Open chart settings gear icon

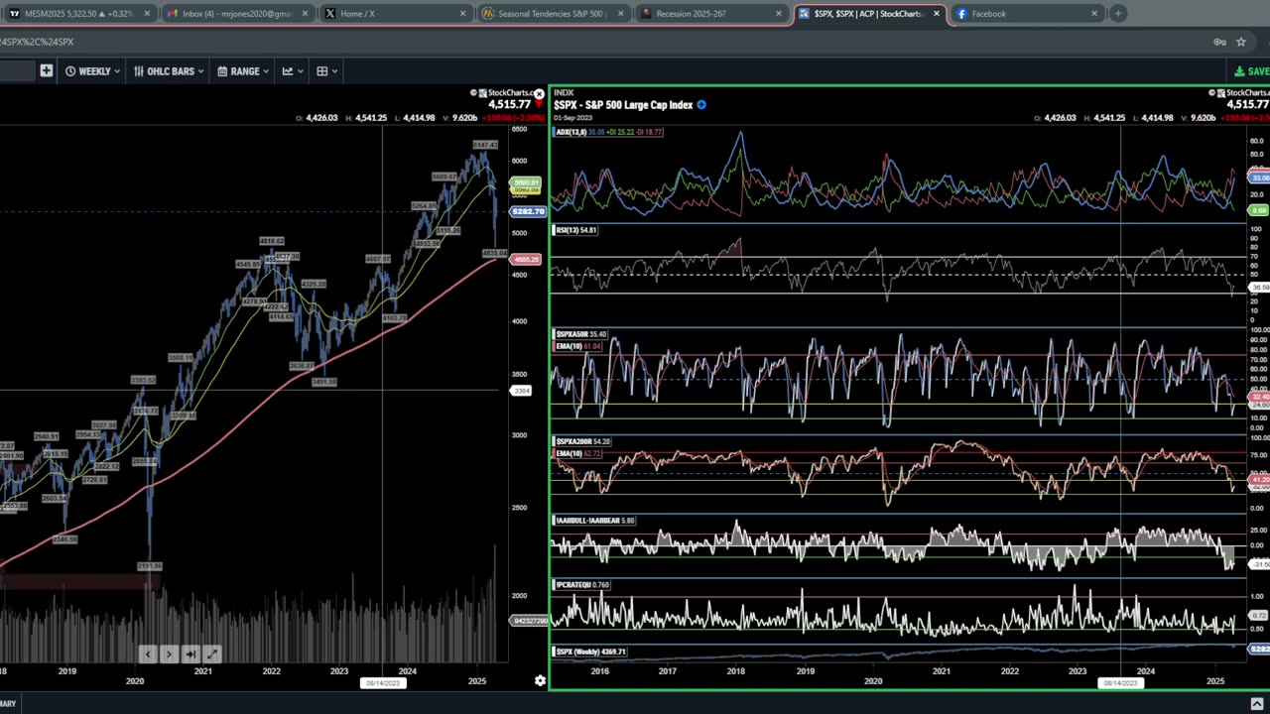540,681
